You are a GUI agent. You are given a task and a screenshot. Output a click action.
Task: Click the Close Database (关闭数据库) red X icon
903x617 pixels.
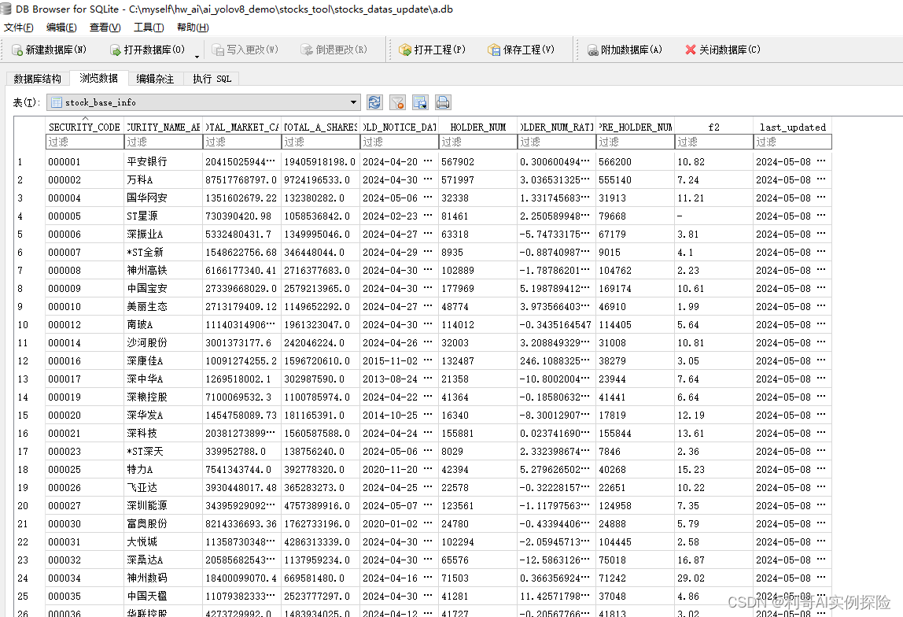tap(691, 50)
